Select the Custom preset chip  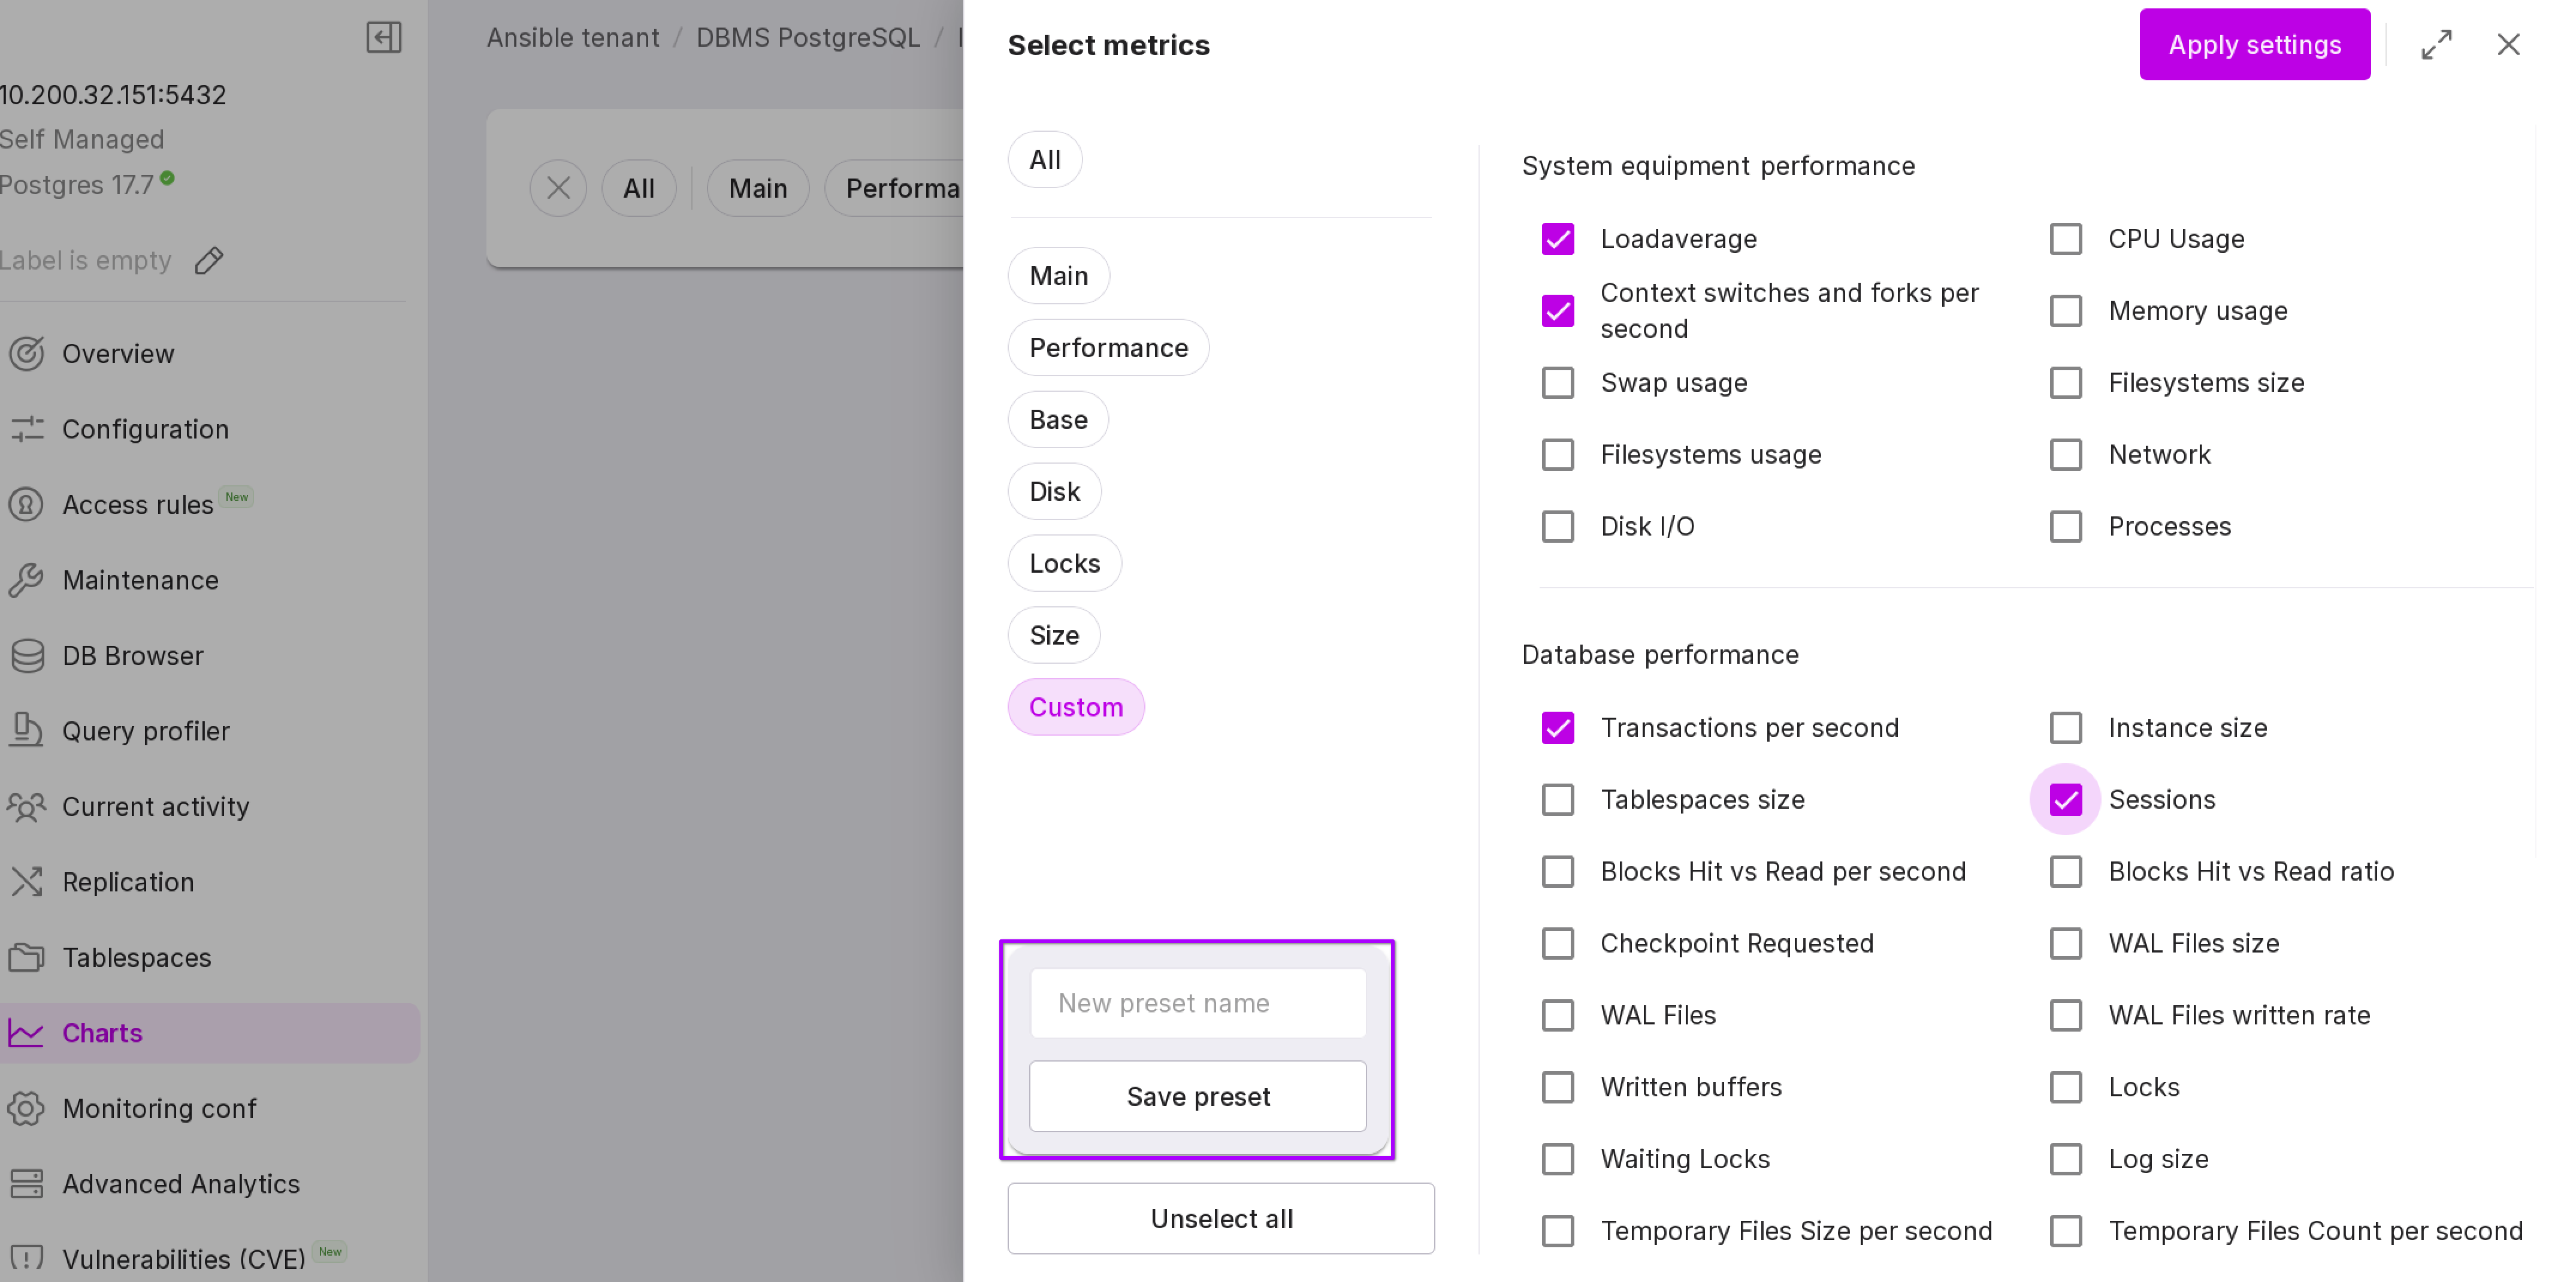pyautogui.click(x=1075, y=707)
